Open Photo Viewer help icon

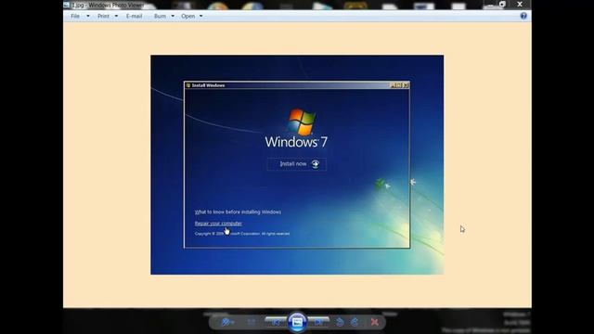pos(523,16)
